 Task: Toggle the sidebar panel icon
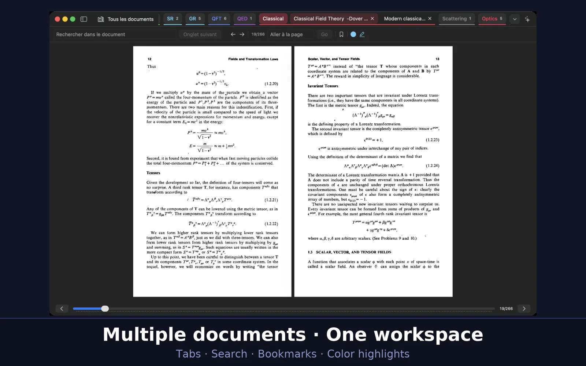[x=84, y=19]
